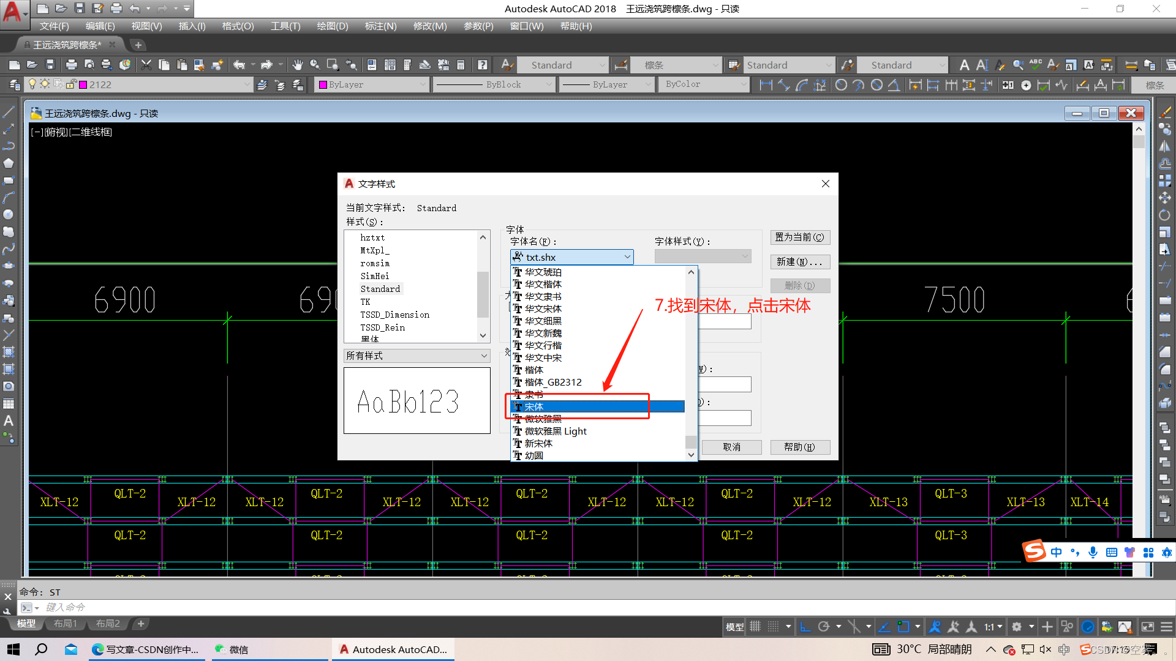Toggle object snap in status bar

click(x=903, y=626)
